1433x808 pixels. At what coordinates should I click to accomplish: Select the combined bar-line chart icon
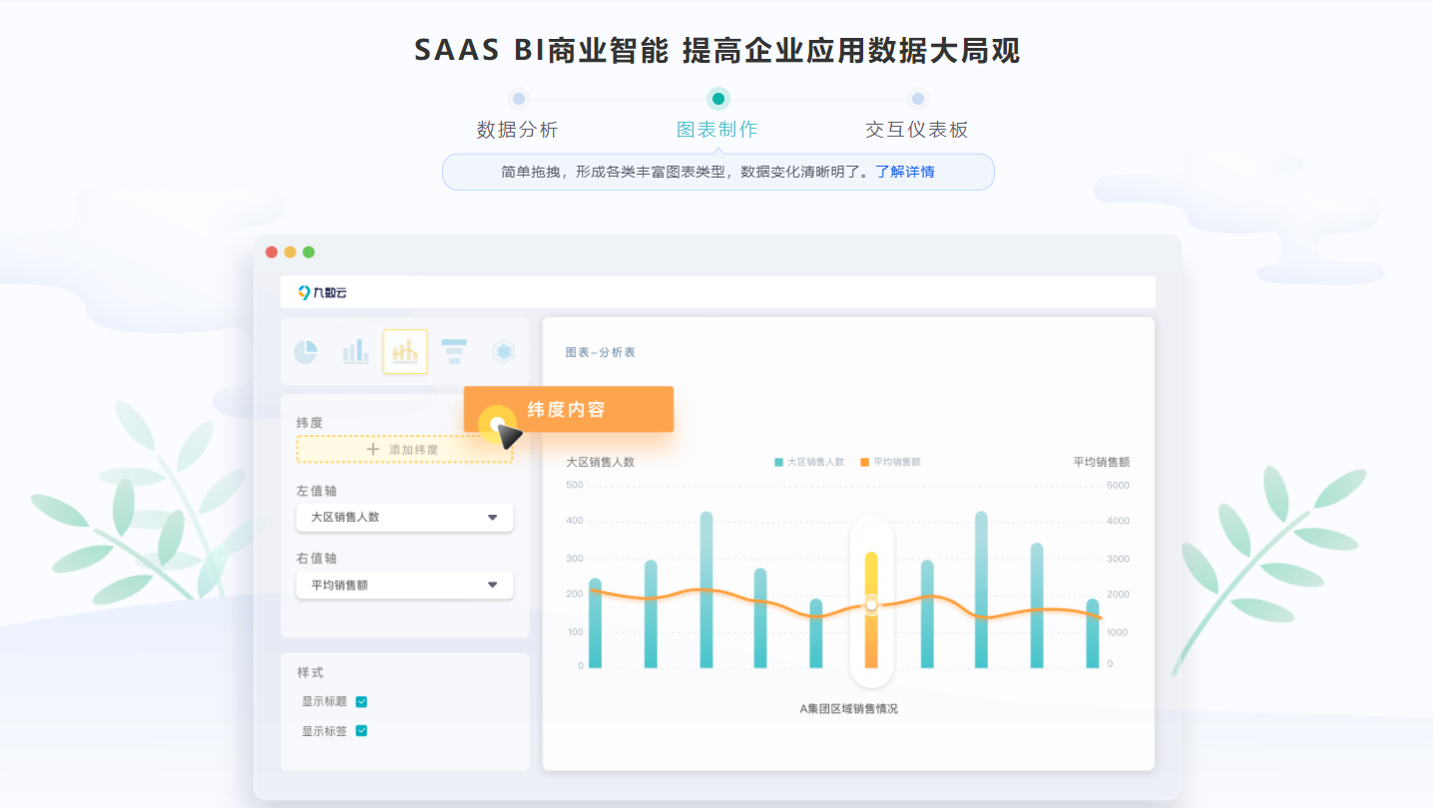tap(405, 351)
